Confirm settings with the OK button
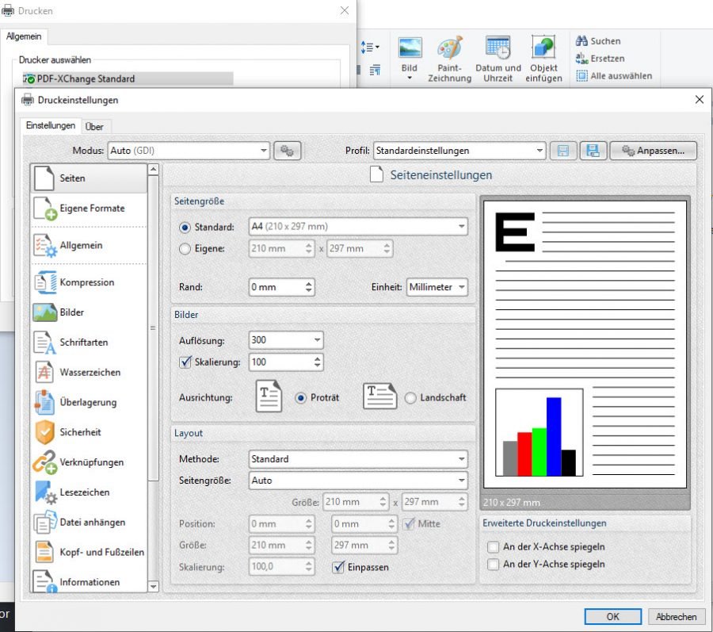Image resolution: width=713 pixels, height=632 pixels. coord(611,616)
